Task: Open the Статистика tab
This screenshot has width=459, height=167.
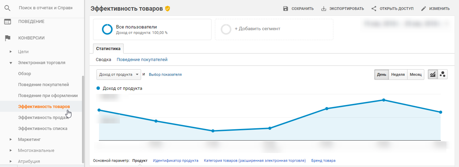Action: coord(108,49)
